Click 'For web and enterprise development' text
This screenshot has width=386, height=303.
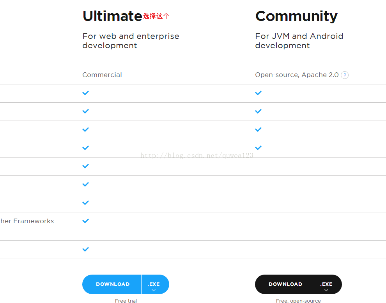pyautogui.click(x=131, y=41)
